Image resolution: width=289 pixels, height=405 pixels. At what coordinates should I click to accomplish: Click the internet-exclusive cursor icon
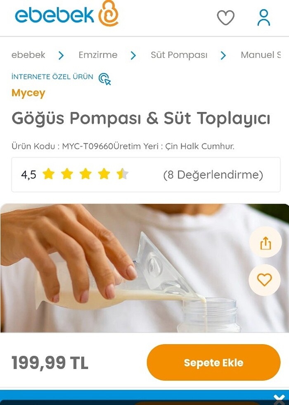105,79
